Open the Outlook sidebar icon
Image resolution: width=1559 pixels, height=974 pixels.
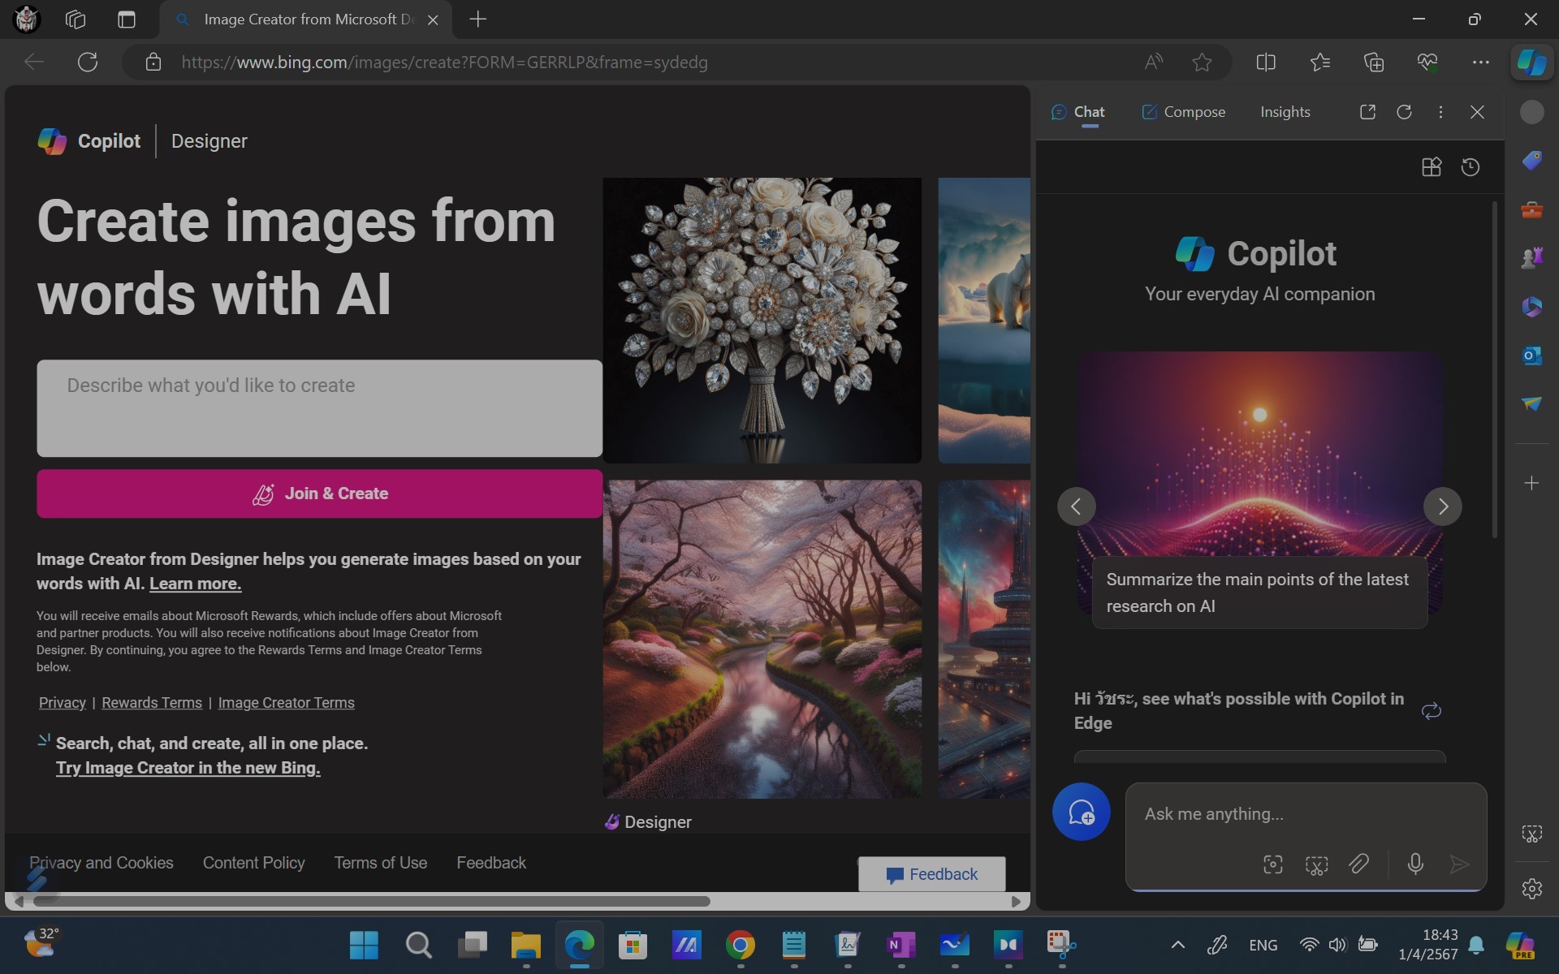click(1531, 356)
